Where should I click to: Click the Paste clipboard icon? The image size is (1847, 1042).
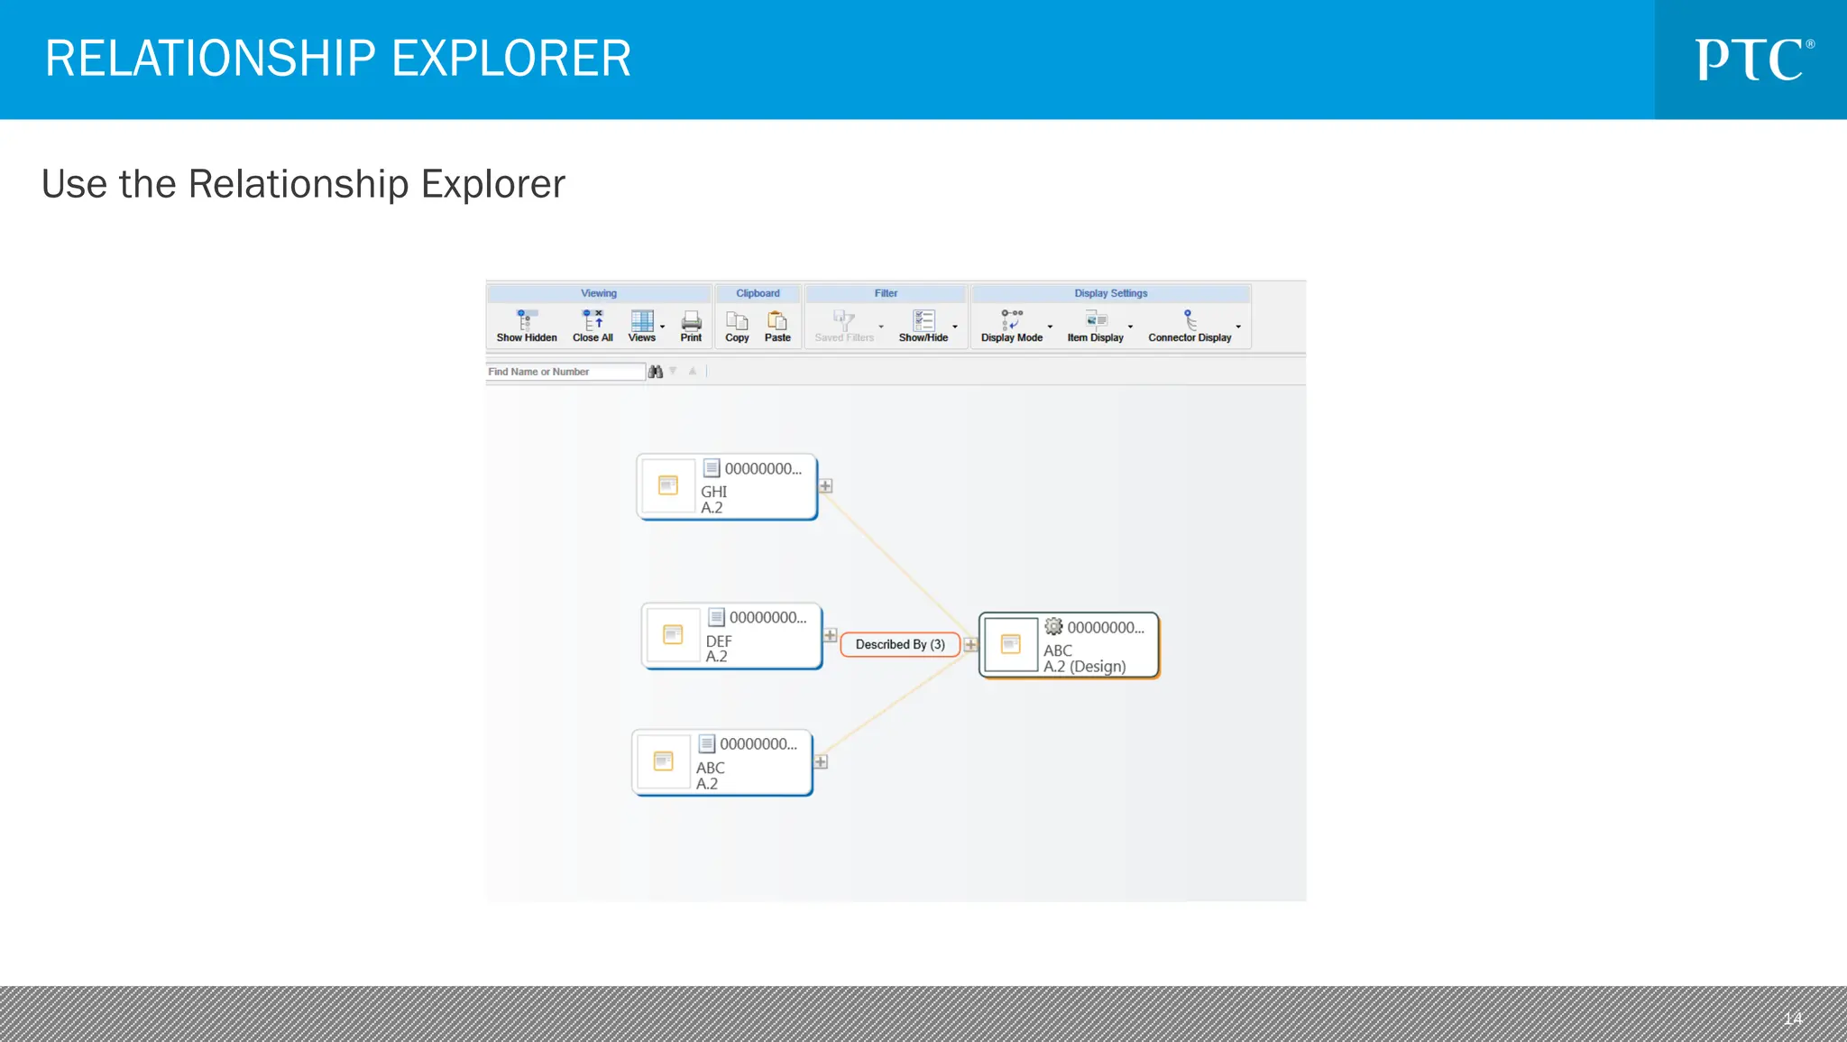[x=776, y=321]
